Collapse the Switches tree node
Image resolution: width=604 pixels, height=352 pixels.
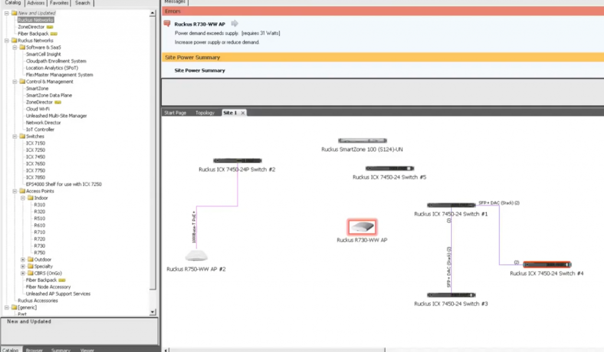(x=15, y=136)
